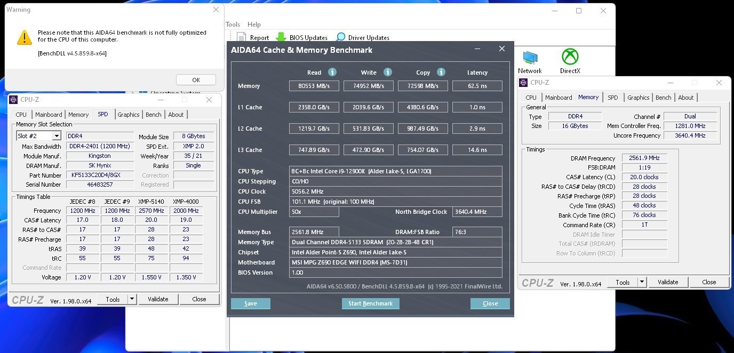Screen dimensions: 734x353
Task: Click the CAS# Latency value 20.0 clocks
Action: (x=644, y=177)
